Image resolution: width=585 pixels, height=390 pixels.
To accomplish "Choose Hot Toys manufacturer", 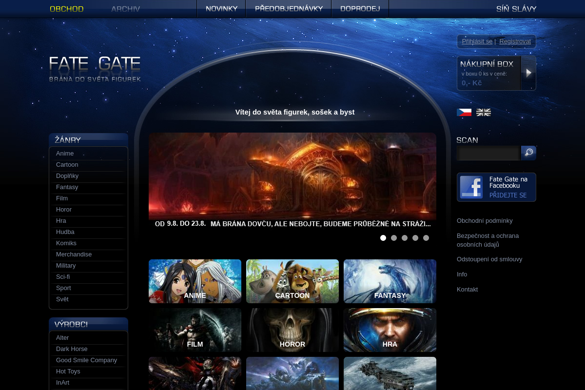I will (68, 371).
